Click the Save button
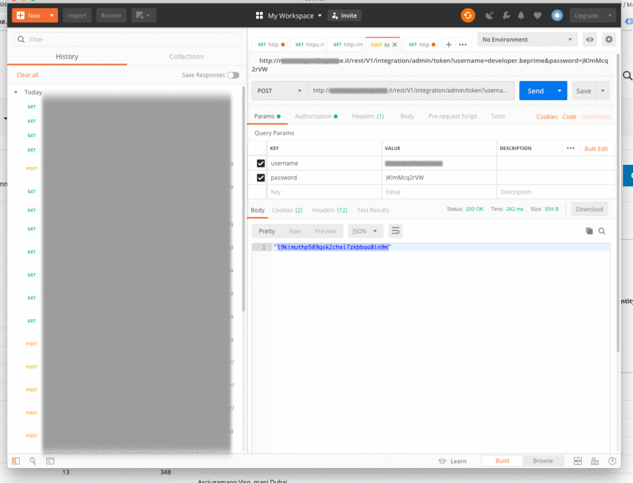633x483 pixels. [x=584, y=91]
